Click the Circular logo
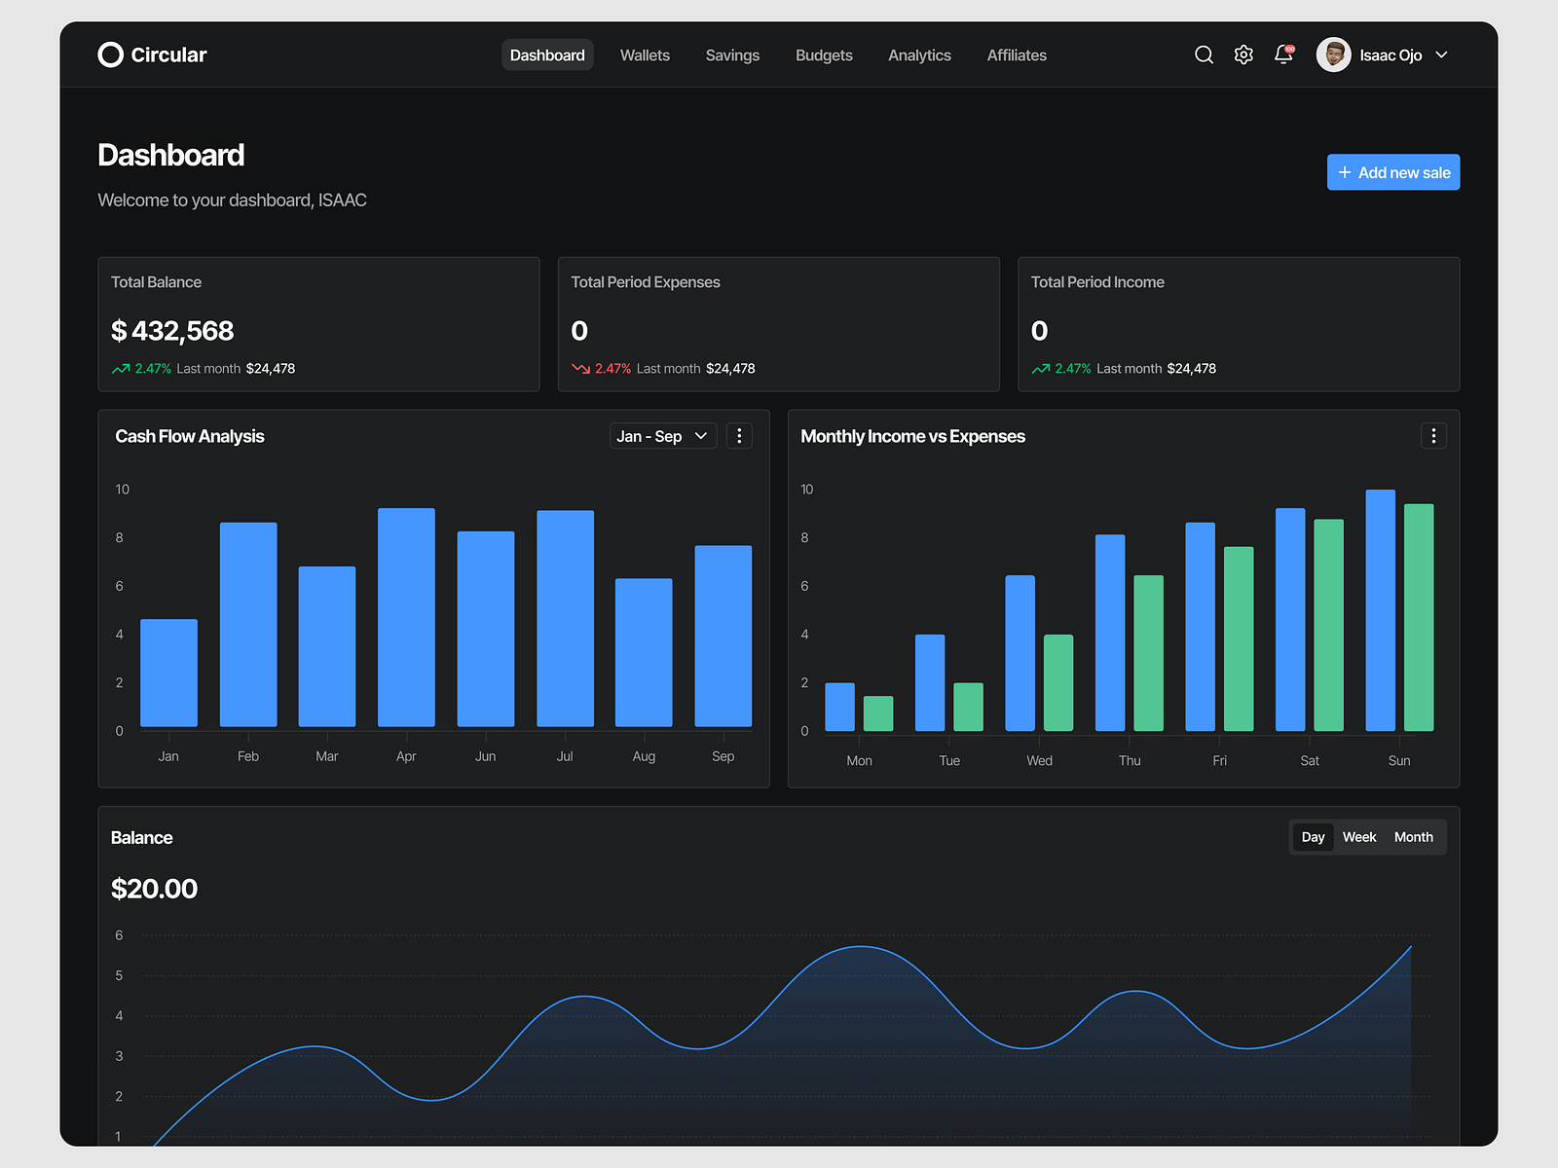This screenshot has height=1168, width=1558. pyautogui.click(x=151, y=55)
